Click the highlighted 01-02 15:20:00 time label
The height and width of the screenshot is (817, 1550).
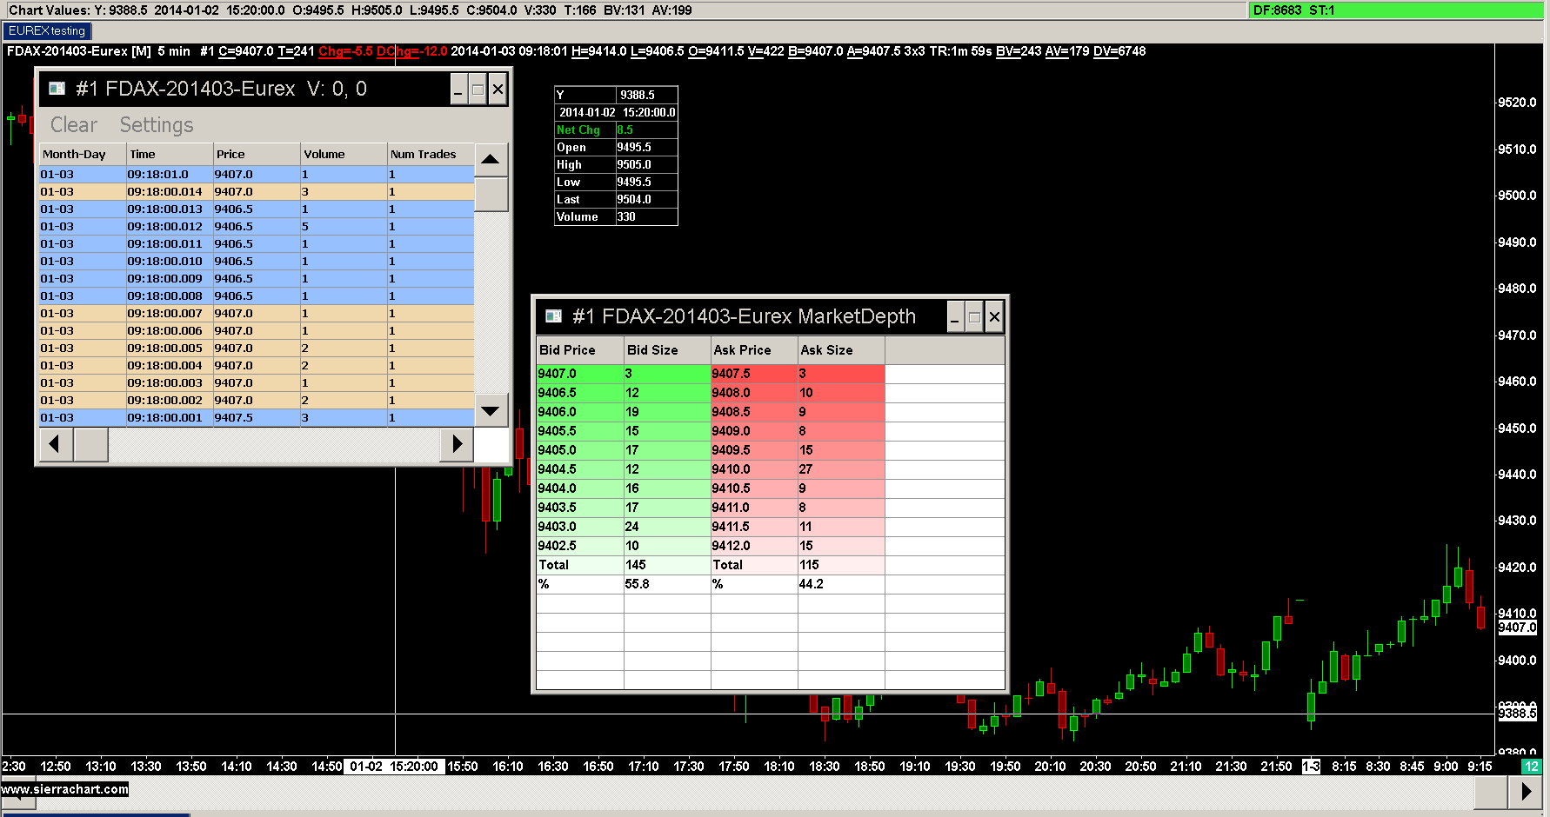[x=395, y=767]
